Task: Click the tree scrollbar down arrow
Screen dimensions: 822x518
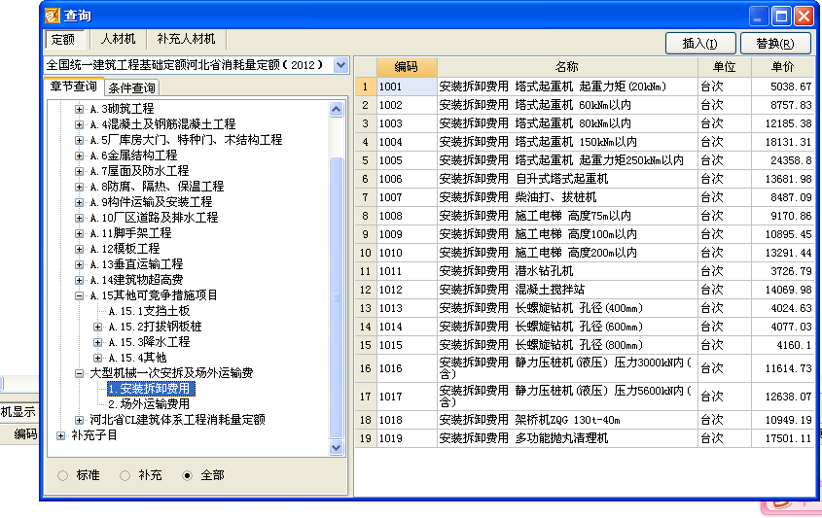Action: 336,448
